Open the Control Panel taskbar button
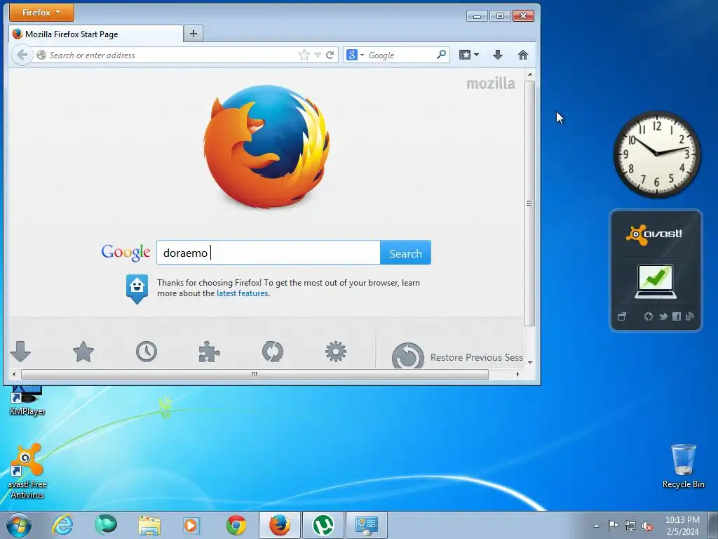The height and width of the screenshot is (539, 718). tap(367, 525)
